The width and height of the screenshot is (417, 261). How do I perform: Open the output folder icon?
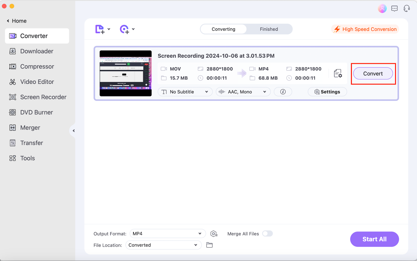point(210,245)
